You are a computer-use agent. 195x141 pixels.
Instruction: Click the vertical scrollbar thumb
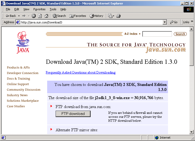pyautogui.click(x=191, y=48)
